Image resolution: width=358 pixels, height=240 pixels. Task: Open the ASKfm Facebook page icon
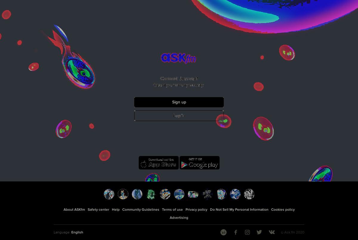[x=236, y=232]
